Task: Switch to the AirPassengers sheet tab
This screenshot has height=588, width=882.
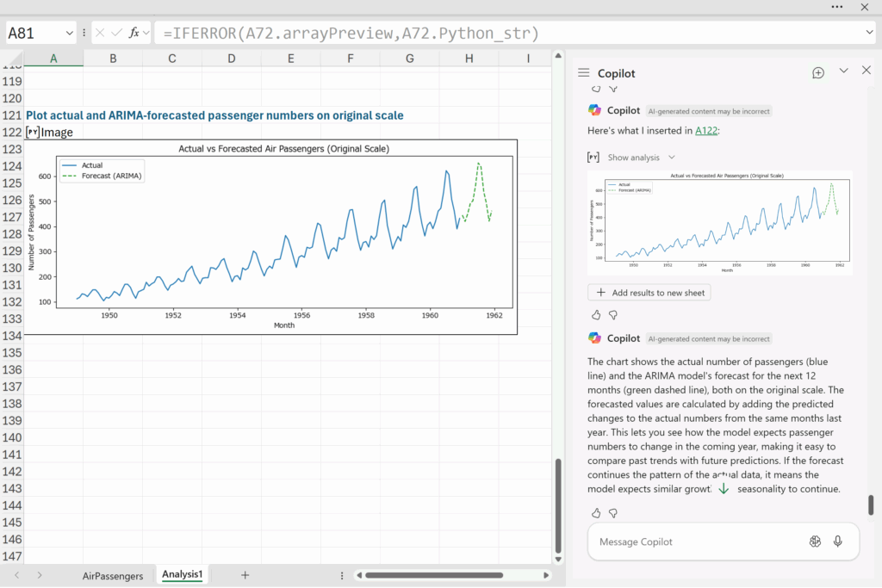Action: [x=113, y=575]
